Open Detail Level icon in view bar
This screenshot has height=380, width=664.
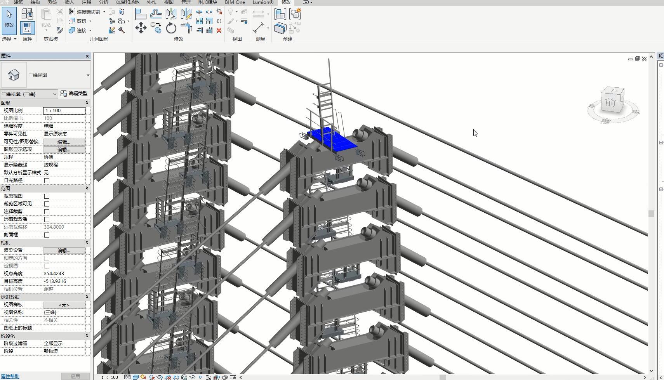[127, 377]
